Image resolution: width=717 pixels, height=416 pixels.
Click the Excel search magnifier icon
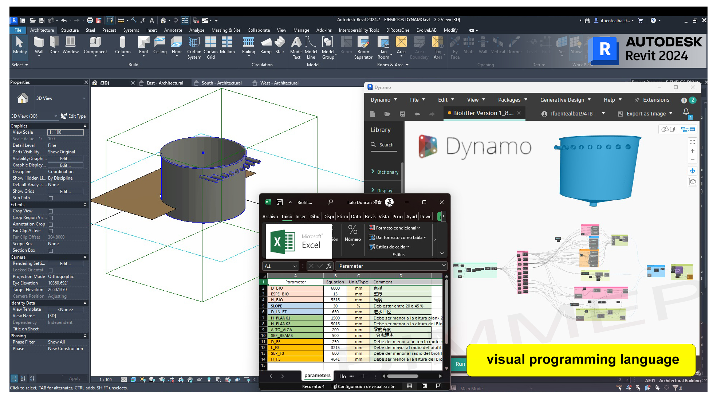[x=330, y=202]
